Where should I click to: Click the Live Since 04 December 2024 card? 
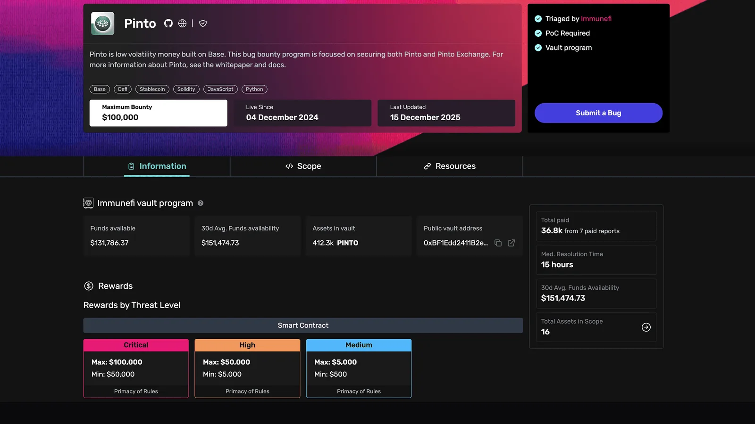coord(302,113)
